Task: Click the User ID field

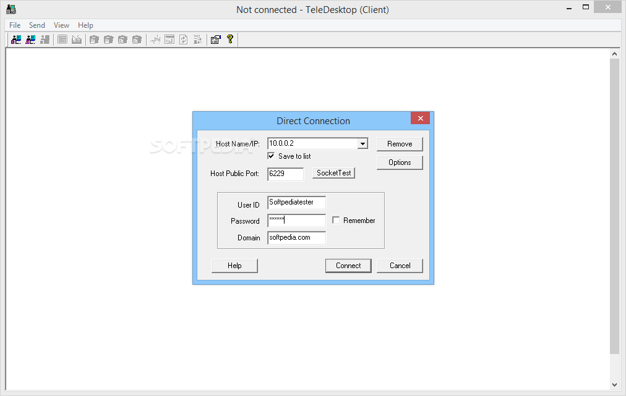Action: coord(297,203)
